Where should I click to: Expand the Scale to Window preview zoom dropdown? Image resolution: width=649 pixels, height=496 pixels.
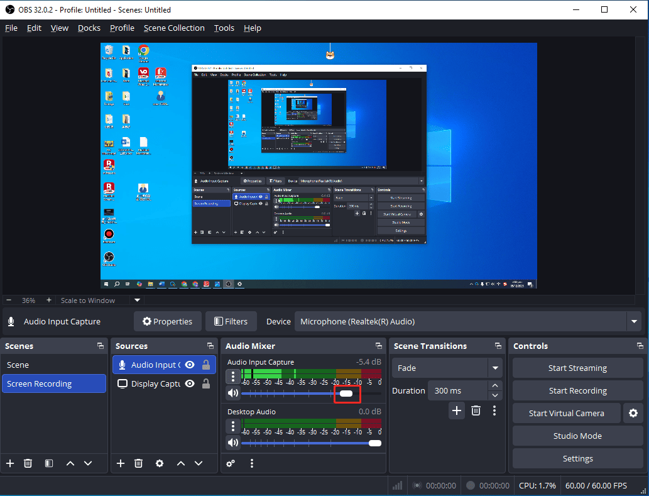[136, 300]
